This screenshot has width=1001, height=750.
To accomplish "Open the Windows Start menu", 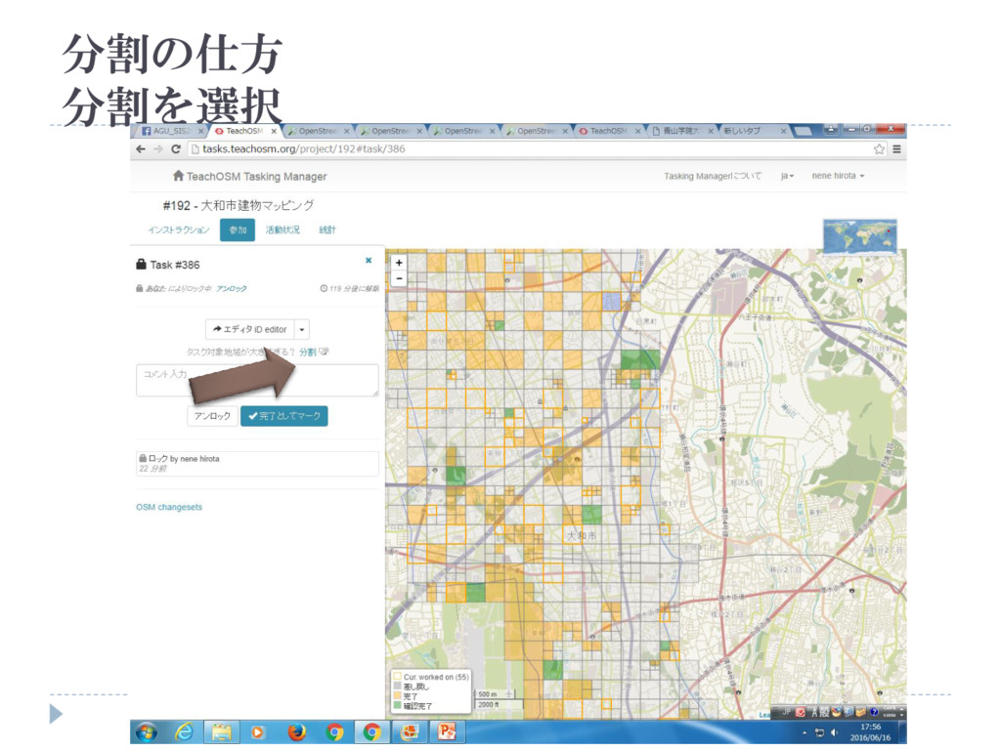I will 147,732.
